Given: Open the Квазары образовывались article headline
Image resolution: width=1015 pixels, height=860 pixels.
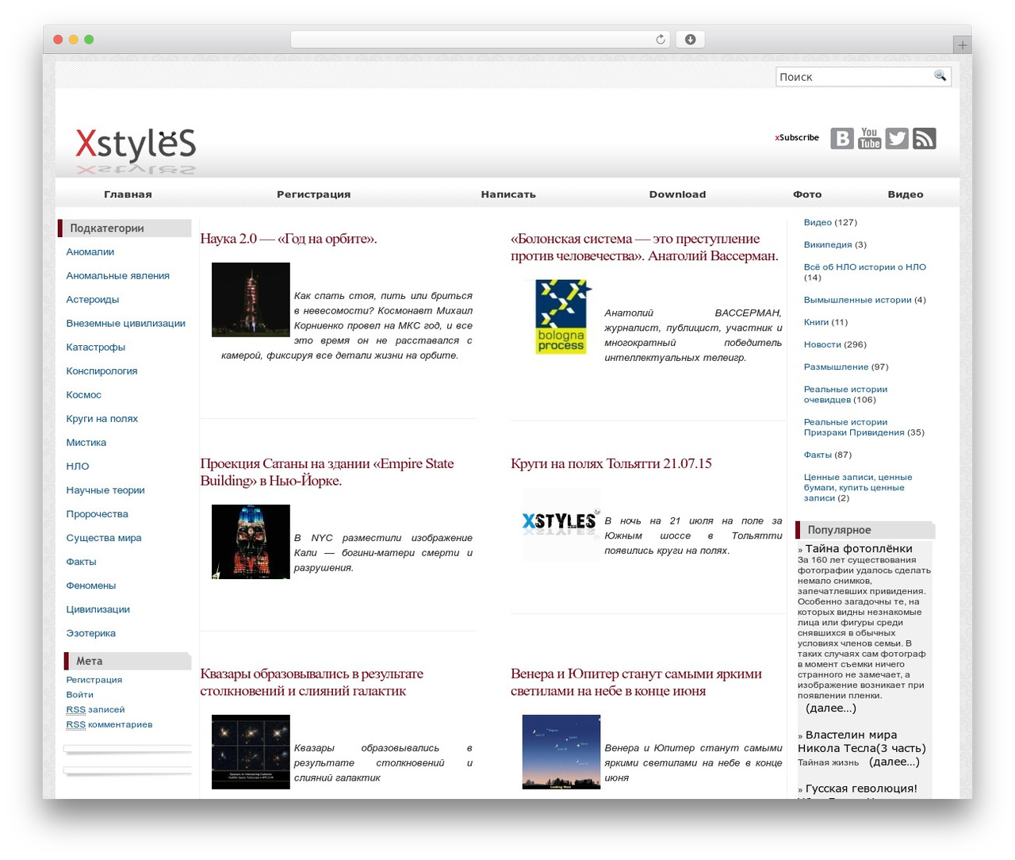Looking at the screenshot, I should (312, 682).
